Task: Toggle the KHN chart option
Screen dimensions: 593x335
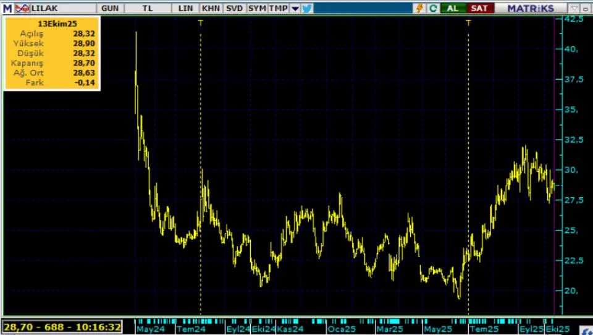Action: [211, 9]
